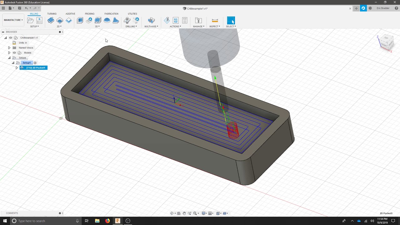The height and width of the screenshot is (225, 400).
Task: Open the File menu icon
Action: coord(11,8)
